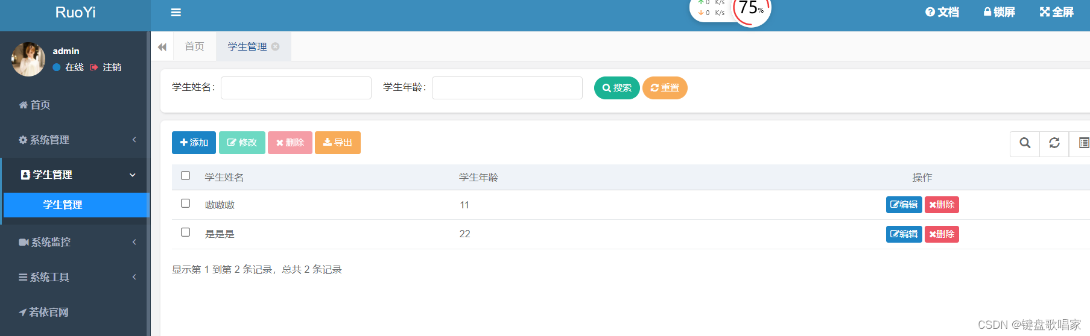The height and width of the screenshot is (336, 1090).
Task: Click the name cell 是是是
Action: coord(220,234)
